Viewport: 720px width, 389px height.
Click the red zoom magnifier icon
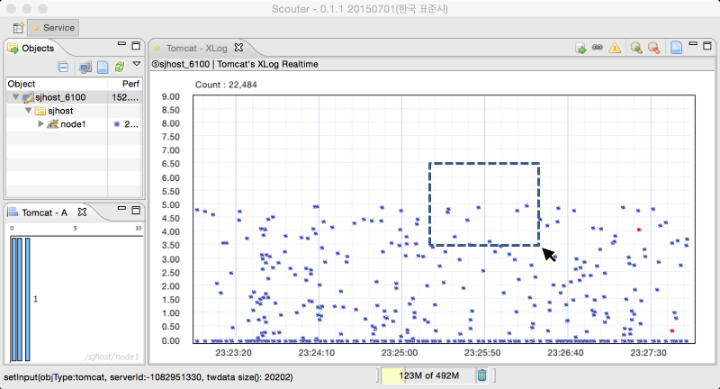pos(653,48)
